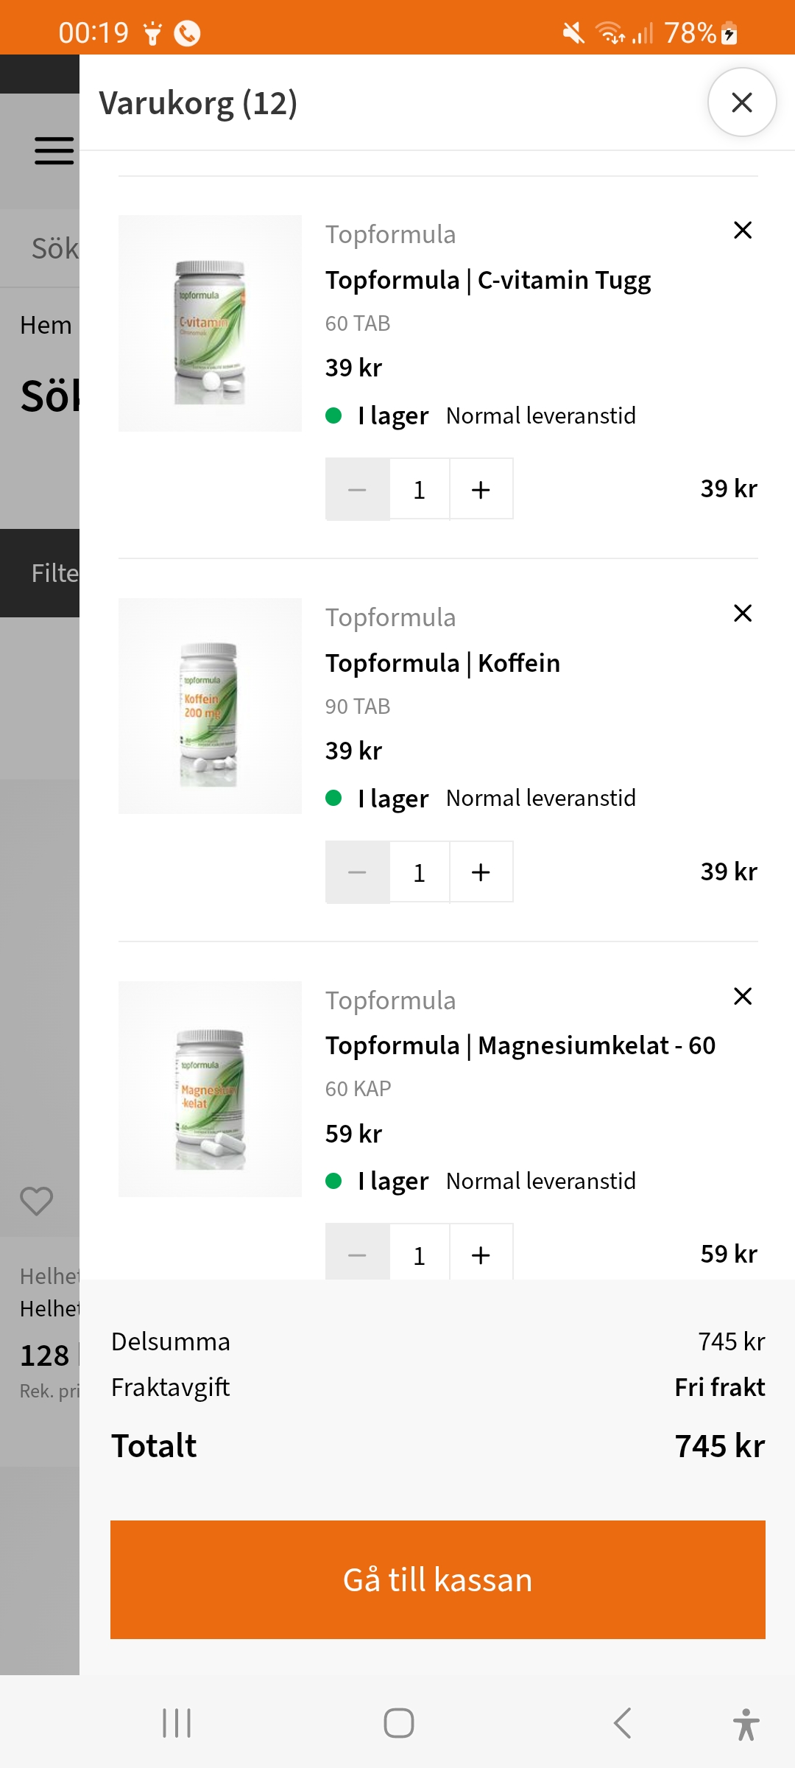Open Koffein product image
The width and height of the screenshot is (795, 1768).
click(x=210, y=706)
